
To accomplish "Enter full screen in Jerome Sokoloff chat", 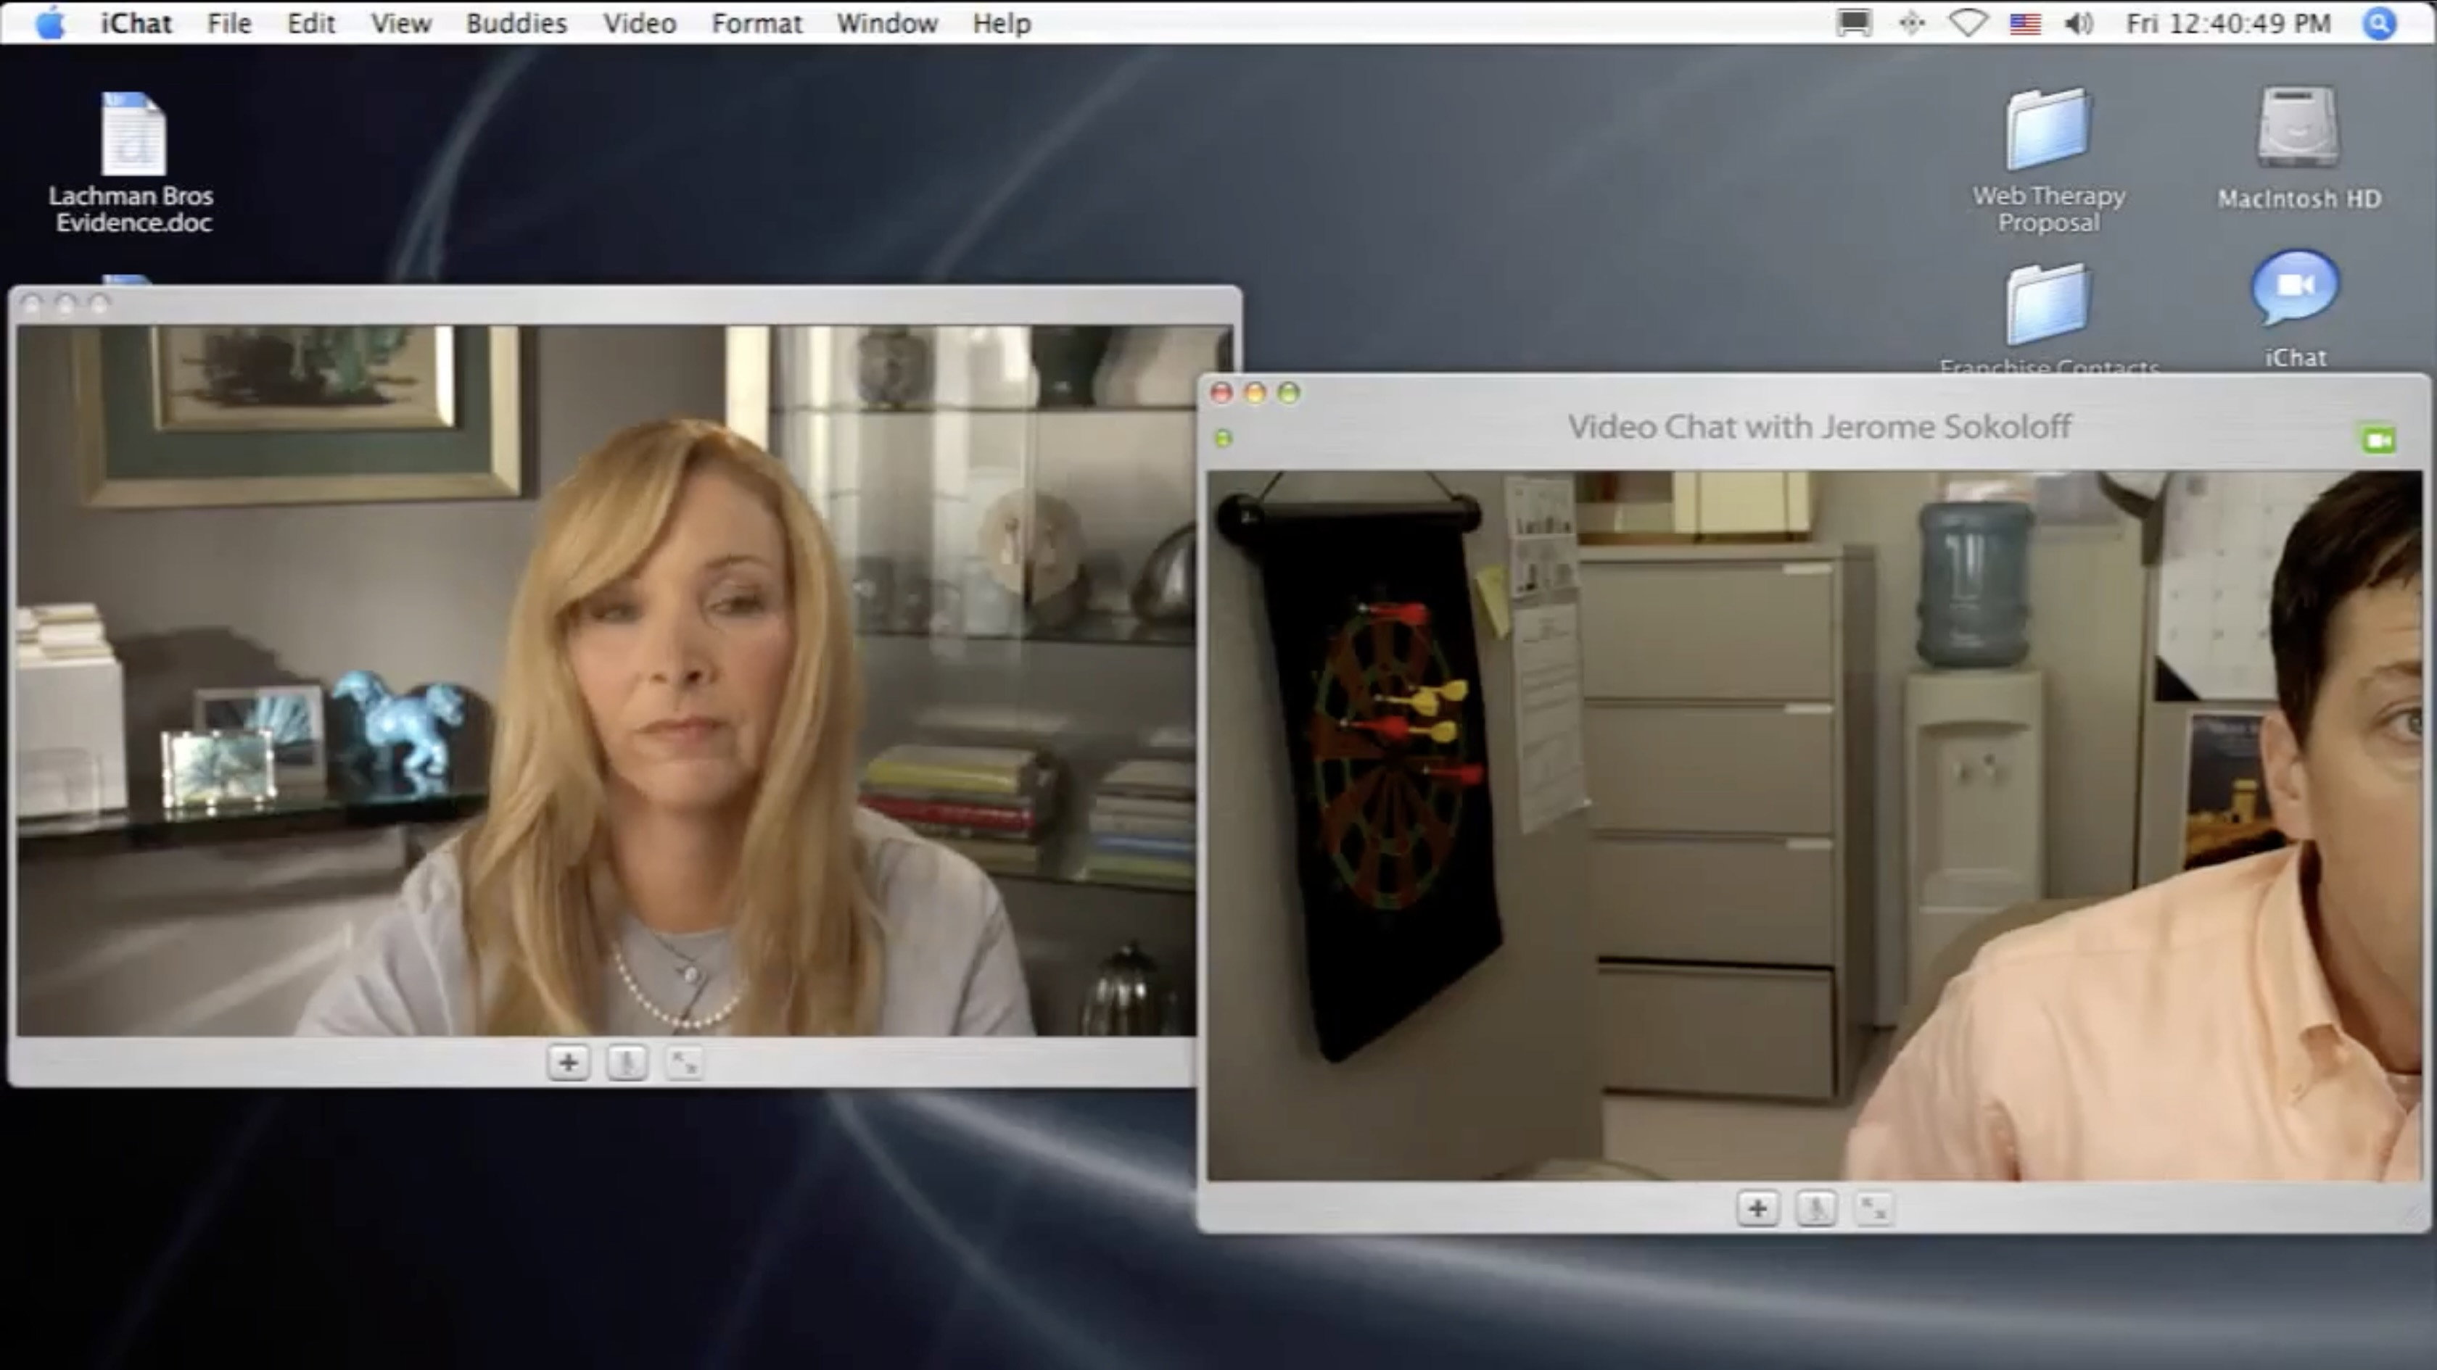I will (1873, 1208).
